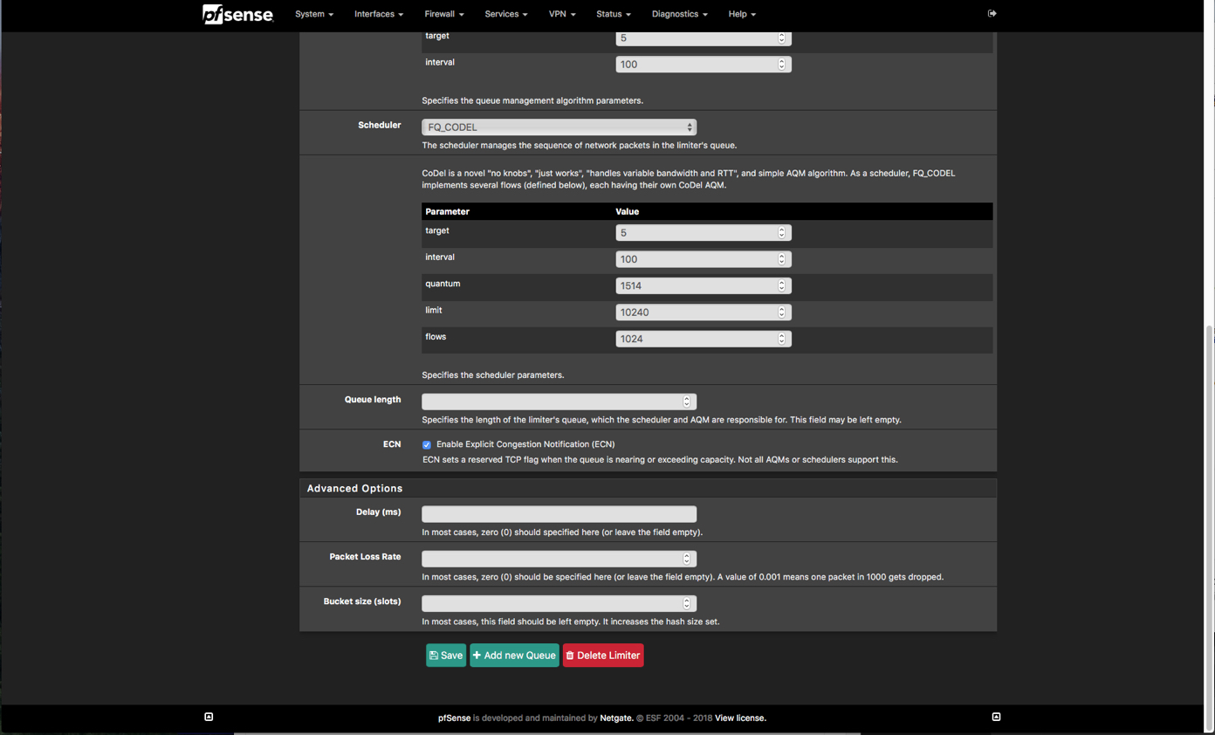This screenshot has height=735, width=1215.
Task: Click the bottom-left footer square icon
Action: click(x=209, y=717)
